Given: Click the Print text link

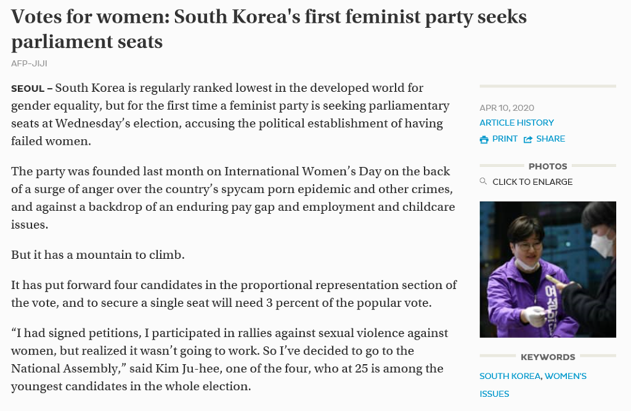Looking at the screenshot, I should coord(505,139).
